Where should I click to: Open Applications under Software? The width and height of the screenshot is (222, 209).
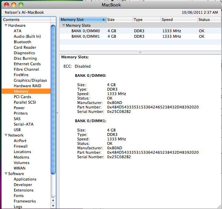point(25,179)
